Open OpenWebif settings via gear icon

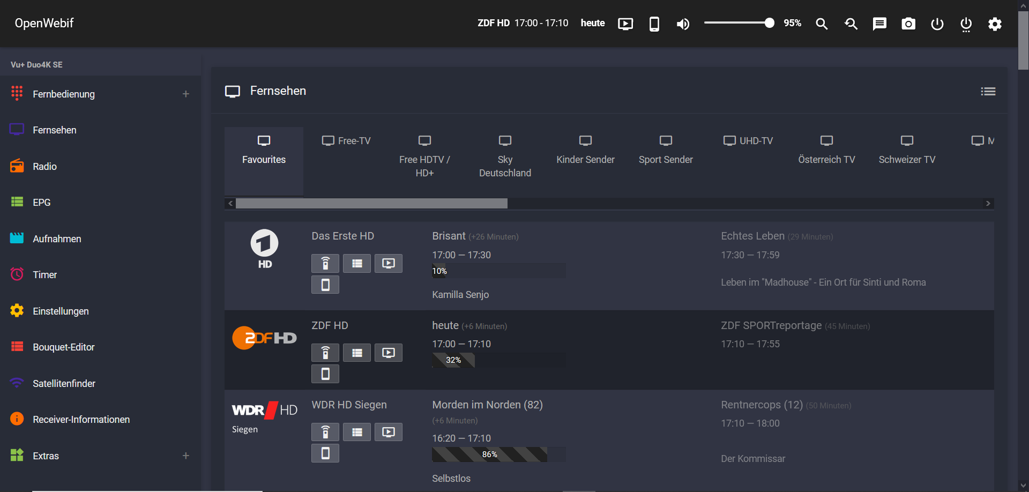tap(995, 24)
